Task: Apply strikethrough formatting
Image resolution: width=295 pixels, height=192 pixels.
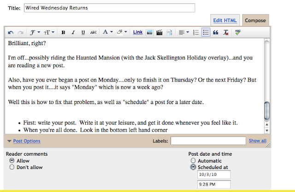Action: click(x=93, y=33)
